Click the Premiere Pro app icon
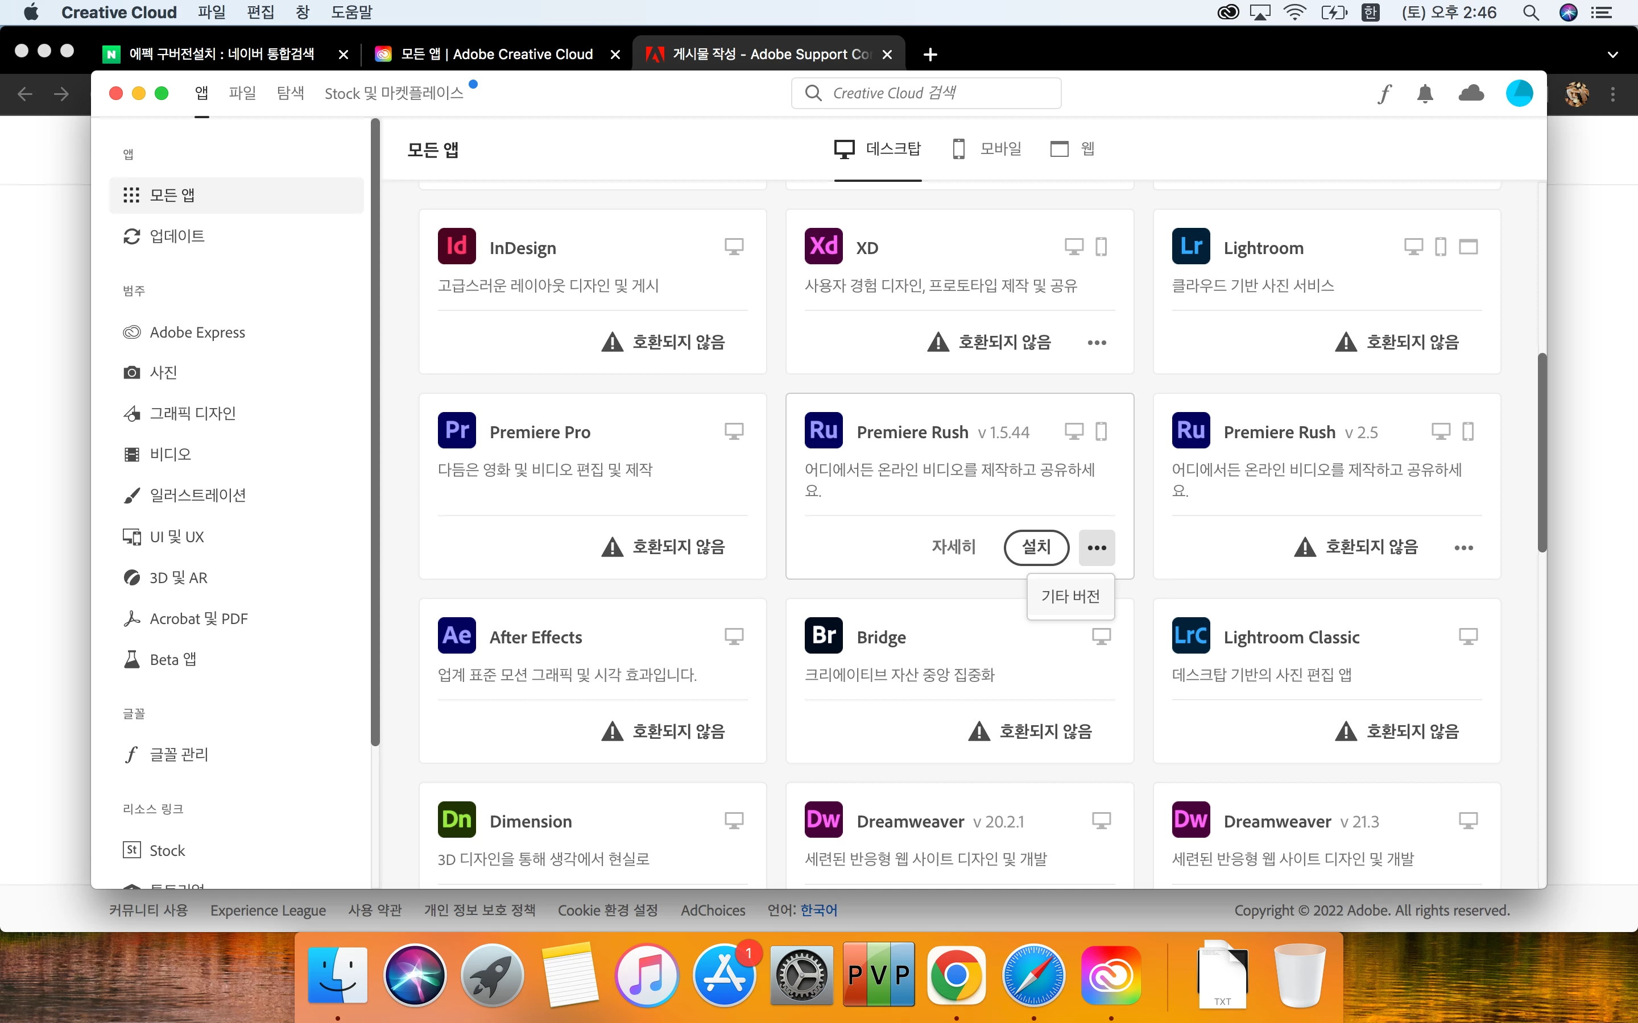This screenshot has width=1638, height=1023. [457, 430]
